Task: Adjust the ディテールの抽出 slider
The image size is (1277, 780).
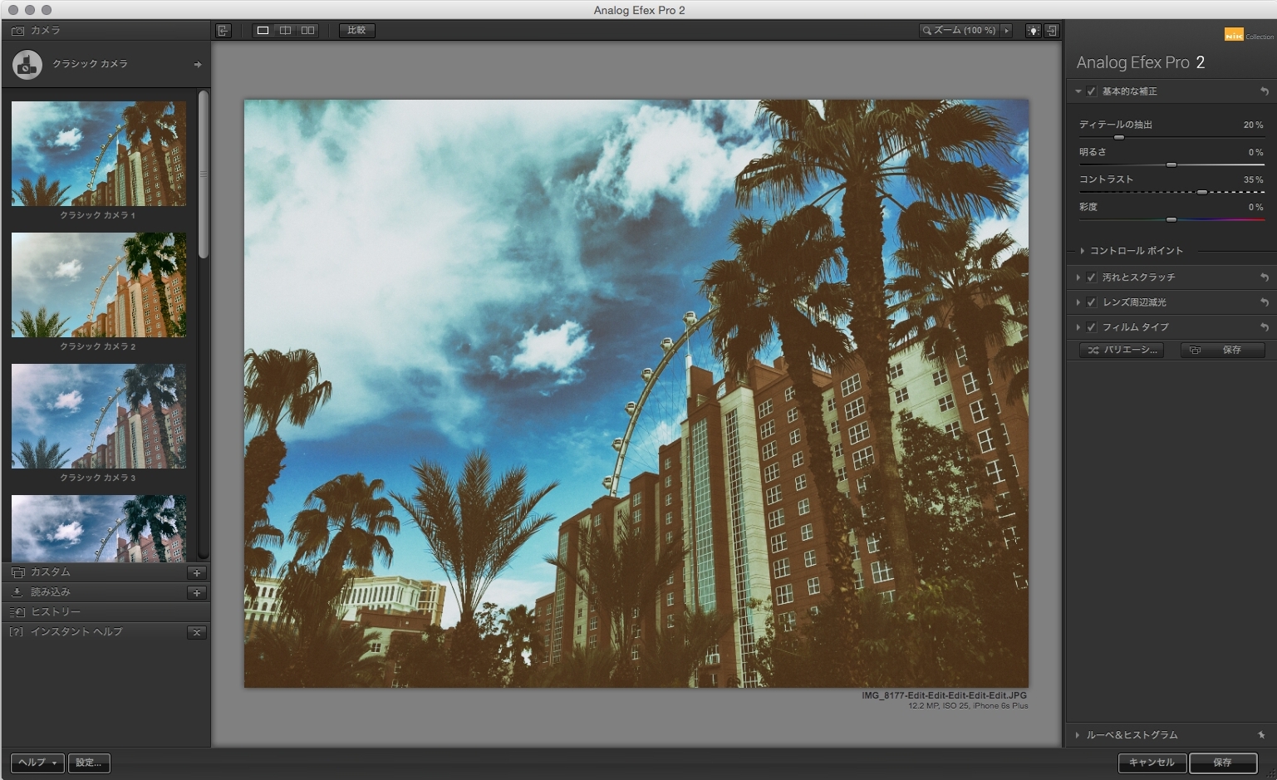Action: point(1118,137)
